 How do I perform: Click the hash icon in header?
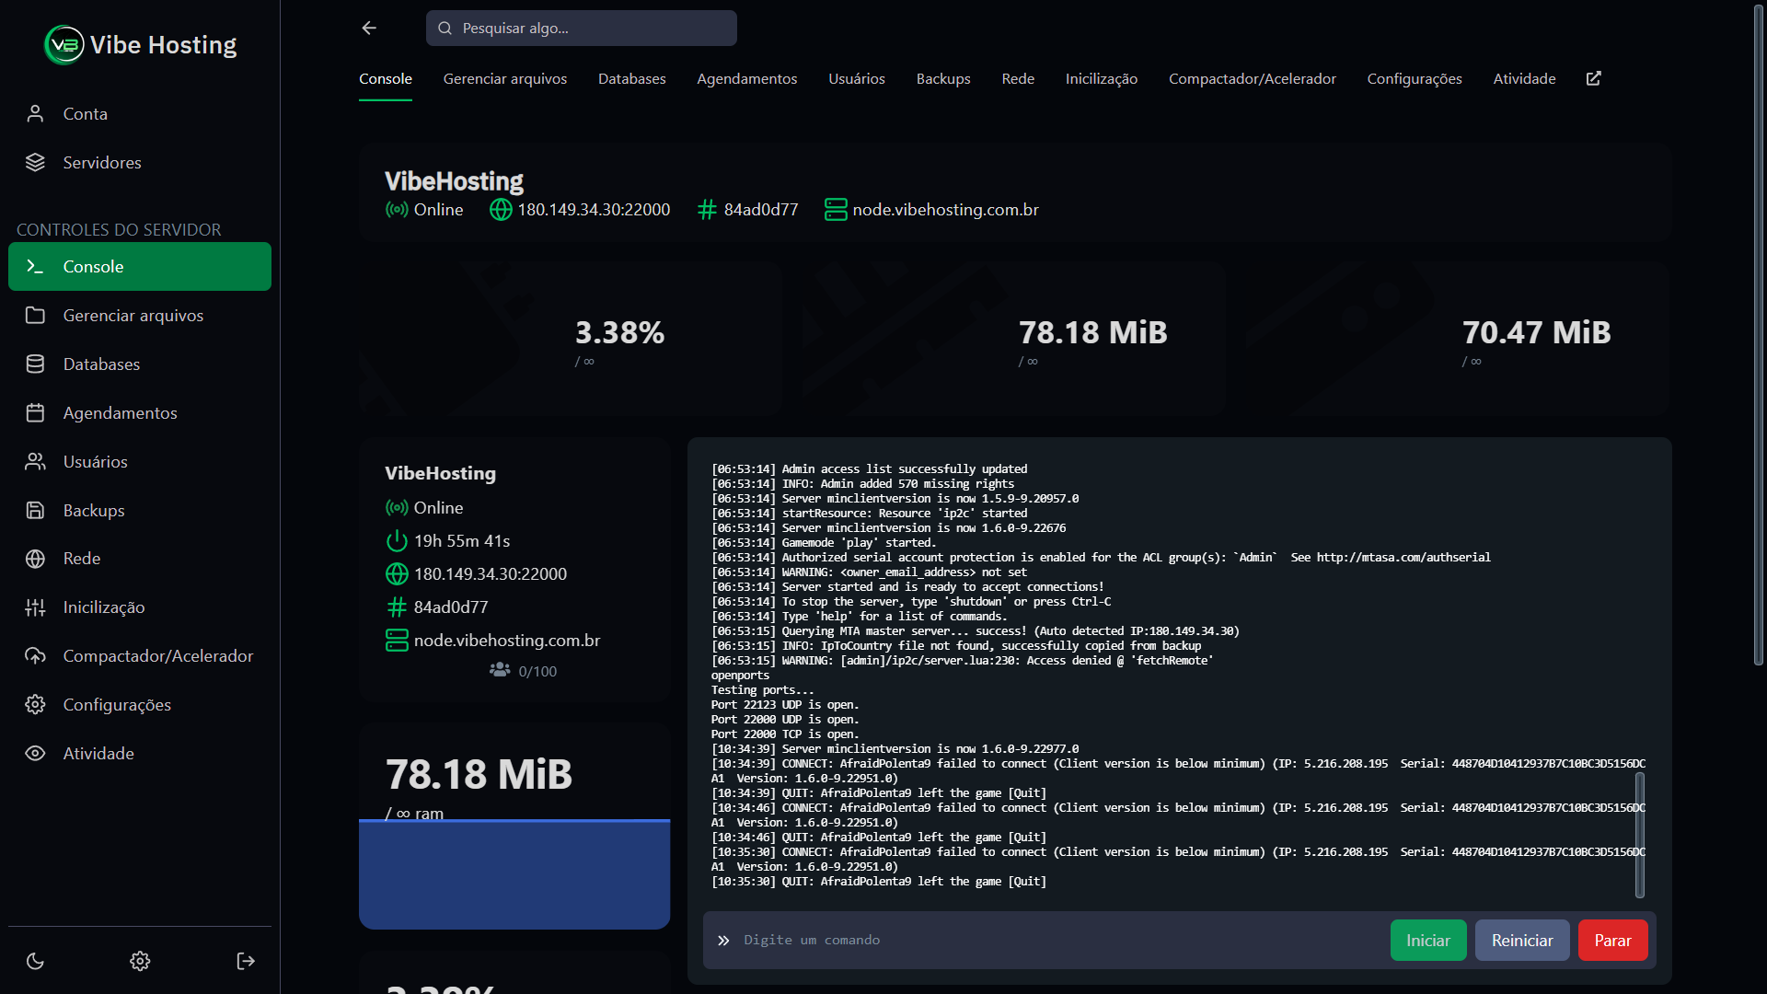click(707, 210)
